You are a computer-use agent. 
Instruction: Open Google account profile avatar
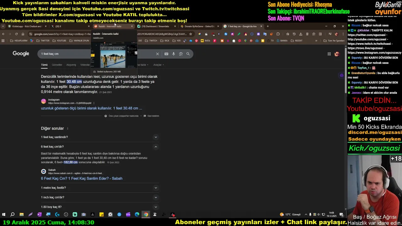tap(337, 54)
